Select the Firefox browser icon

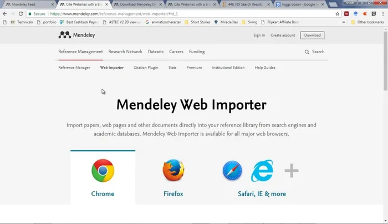(173, 170)
